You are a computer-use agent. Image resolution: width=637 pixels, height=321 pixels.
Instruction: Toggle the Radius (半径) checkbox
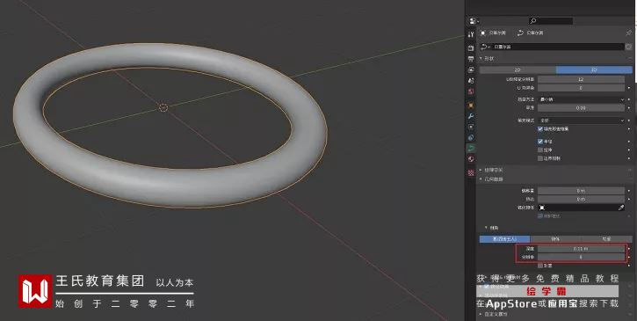tap(540, 142)
